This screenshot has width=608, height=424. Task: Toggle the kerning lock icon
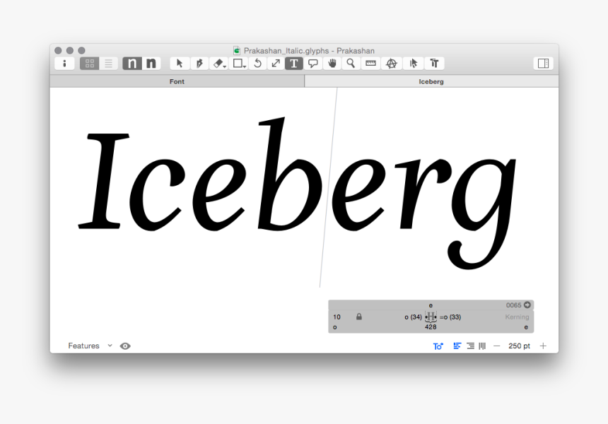pyautogui.click(x=359, y=317)
